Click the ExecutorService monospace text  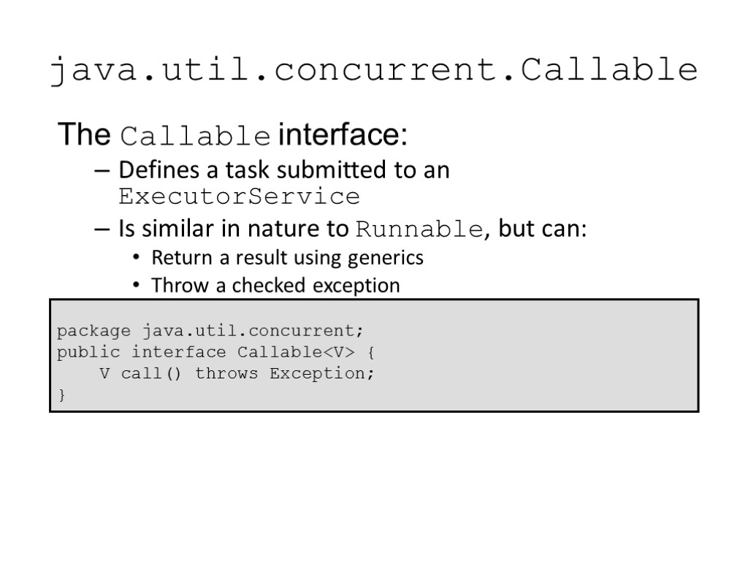tap(239, 197)
